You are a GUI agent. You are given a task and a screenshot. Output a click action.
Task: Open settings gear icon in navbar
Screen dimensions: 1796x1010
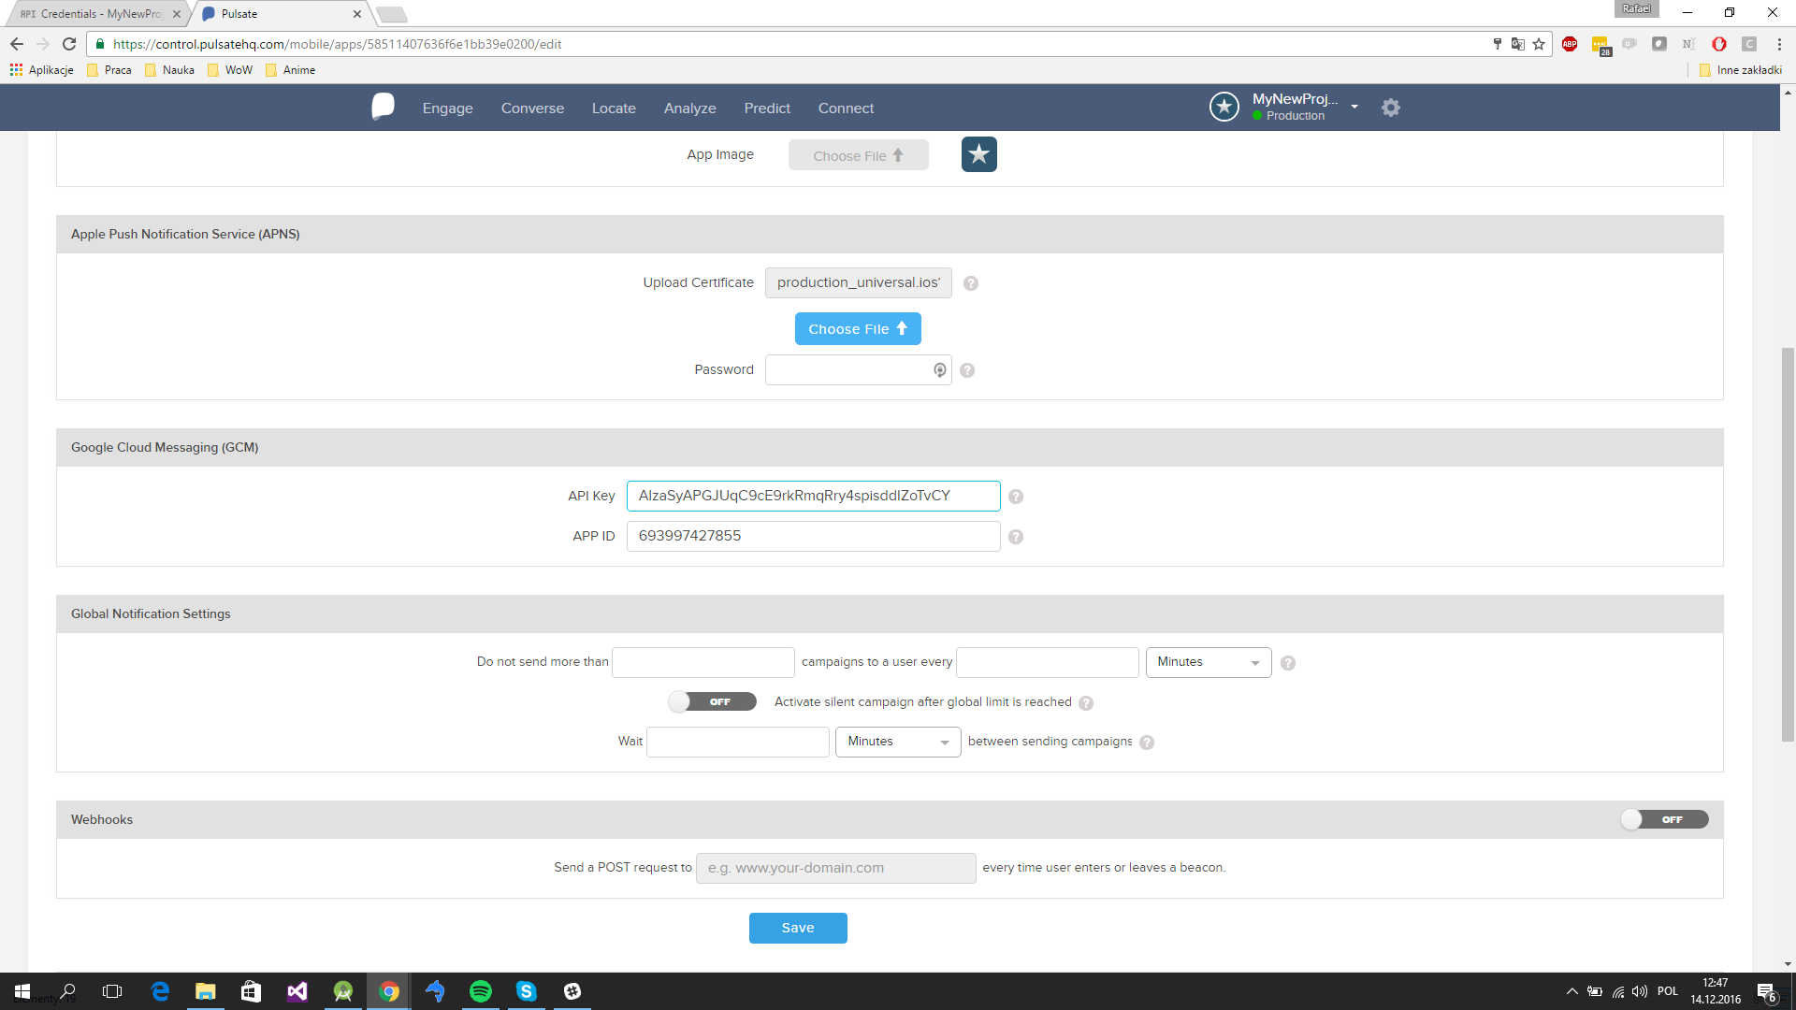[x=1391, y=108]
